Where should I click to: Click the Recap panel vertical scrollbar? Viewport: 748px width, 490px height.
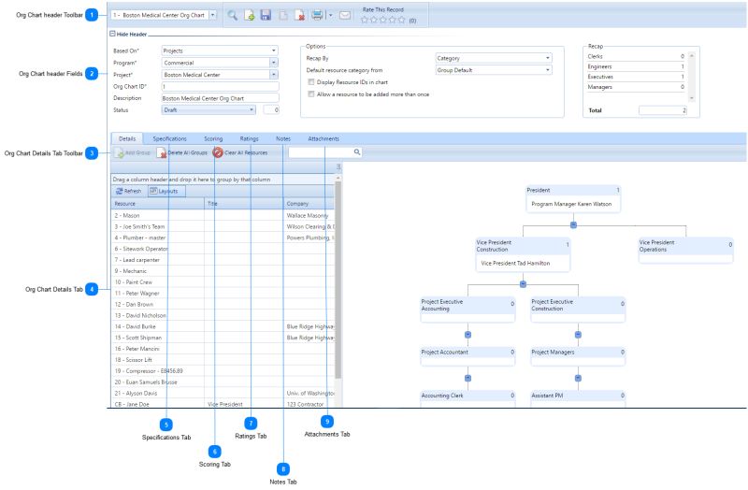(692, 77)
